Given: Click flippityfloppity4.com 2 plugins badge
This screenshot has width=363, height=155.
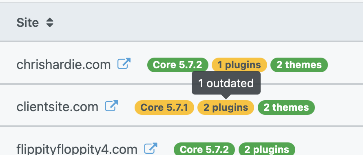Looking at the screenshot, I should point(267,149).
